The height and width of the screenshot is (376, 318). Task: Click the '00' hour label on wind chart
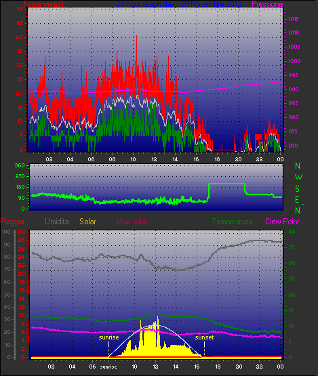pos(280,159)
